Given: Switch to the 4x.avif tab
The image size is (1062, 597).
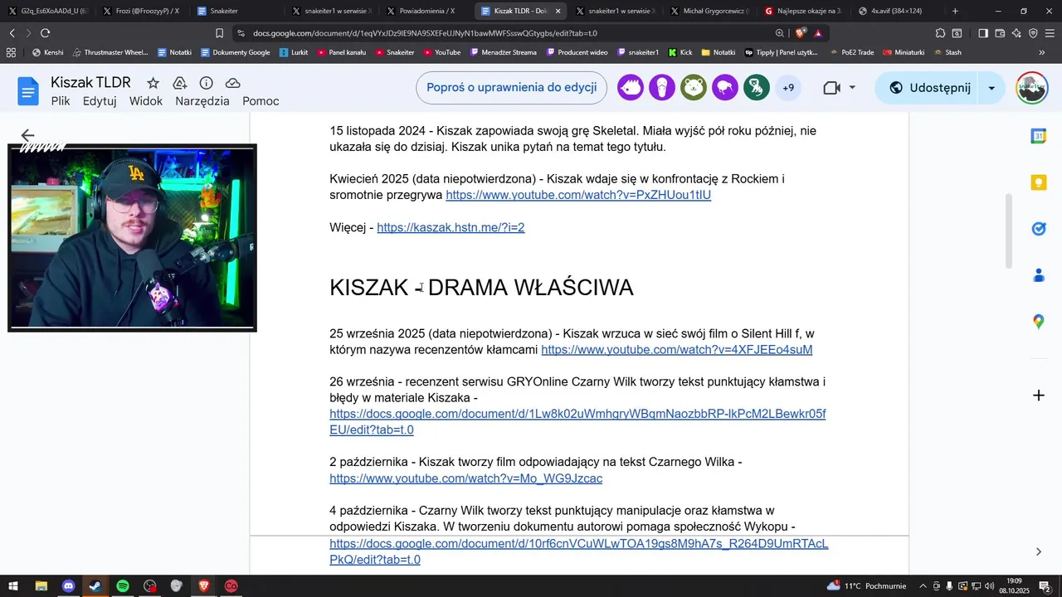Looking at the screenshot, I should [896, 11].
